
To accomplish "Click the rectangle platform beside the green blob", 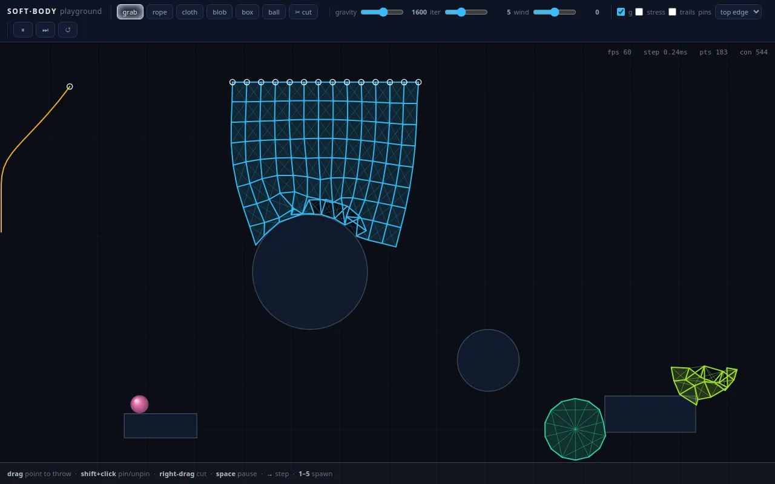I will tap(650, 414).
